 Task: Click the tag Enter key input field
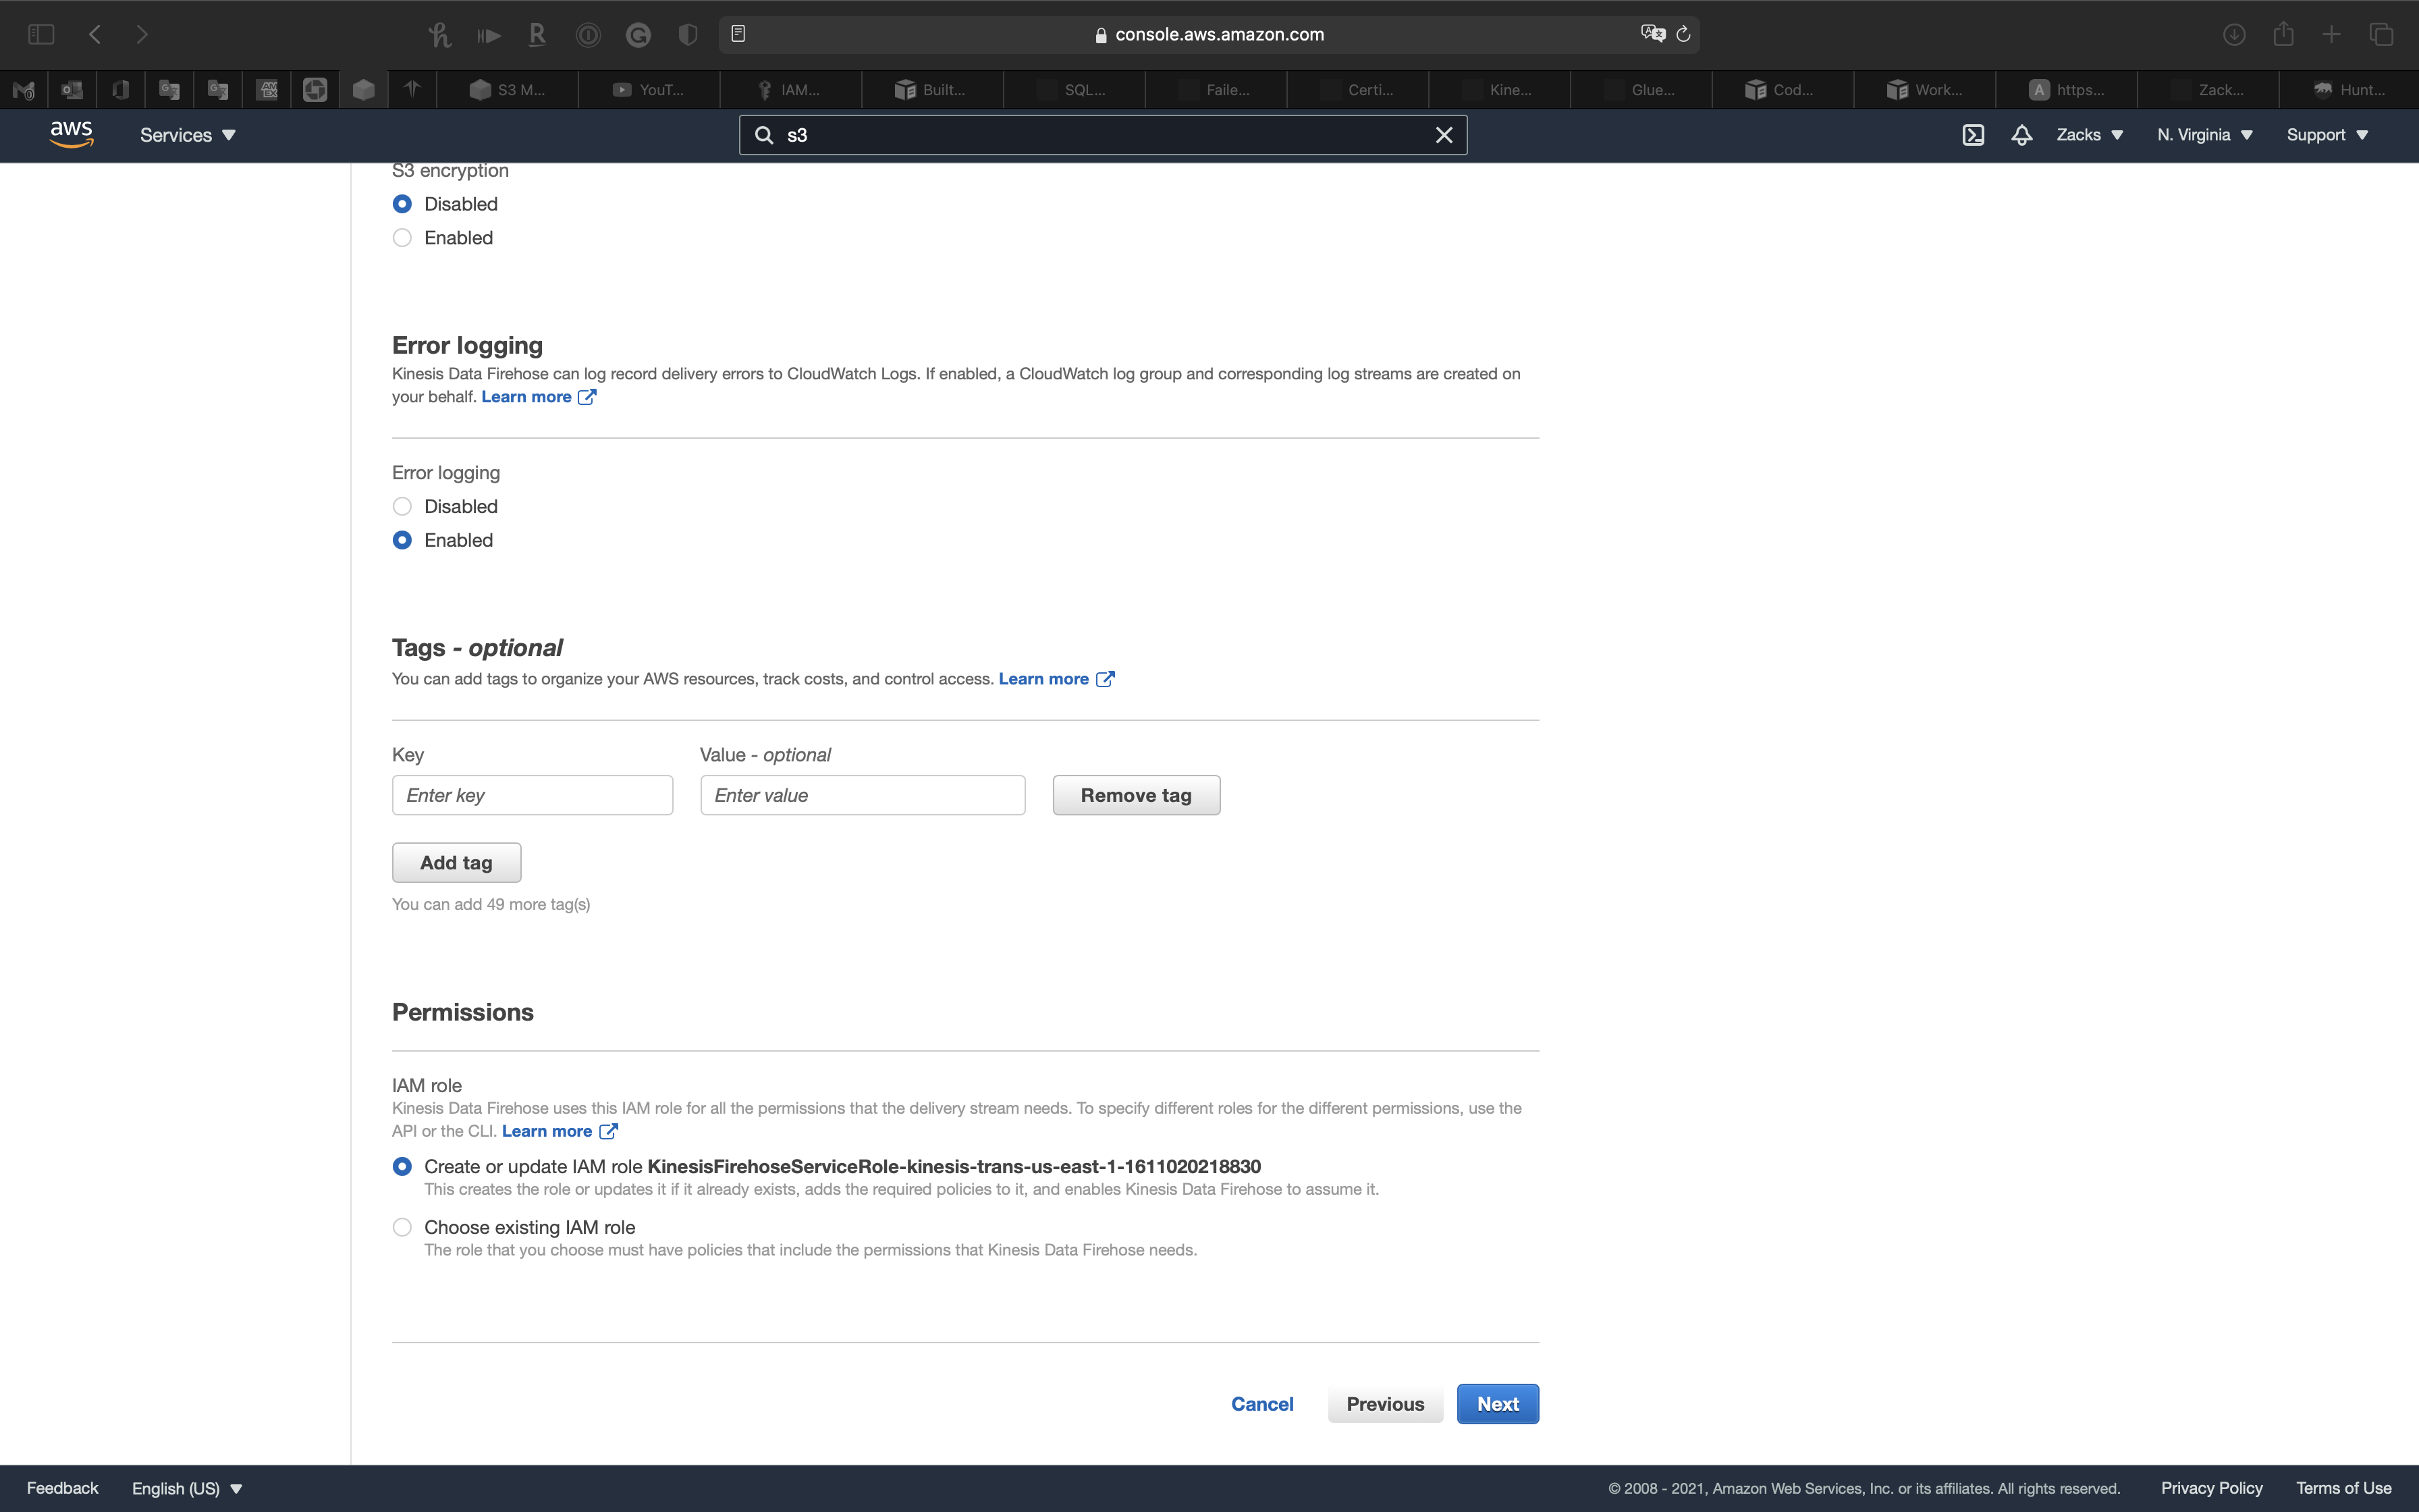point(532,795)
